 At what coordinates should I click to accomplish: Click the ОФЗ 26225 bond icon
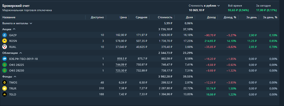point(5,65)
